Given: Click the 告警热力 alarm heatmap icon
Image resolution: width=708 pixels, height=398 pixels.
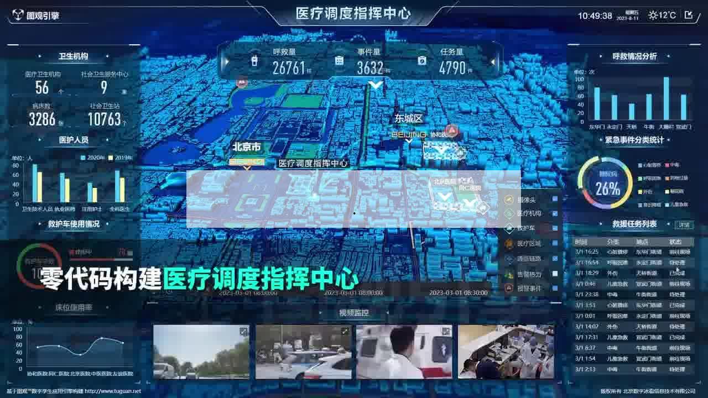Looking at the screenshot, I should coord(508,274).
